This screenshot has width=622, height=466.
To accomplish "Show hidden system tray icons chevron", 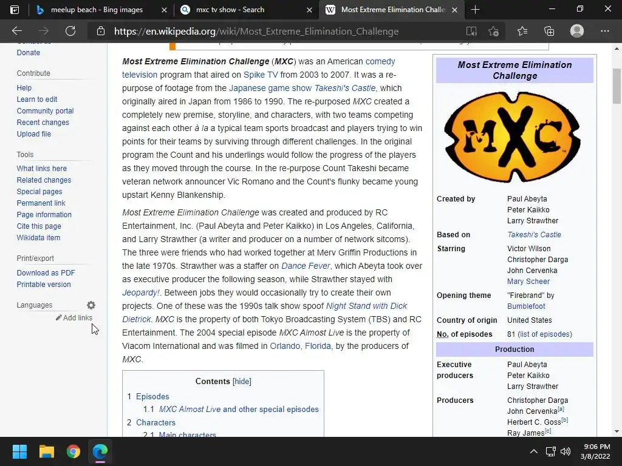I will tap(534, 451).
